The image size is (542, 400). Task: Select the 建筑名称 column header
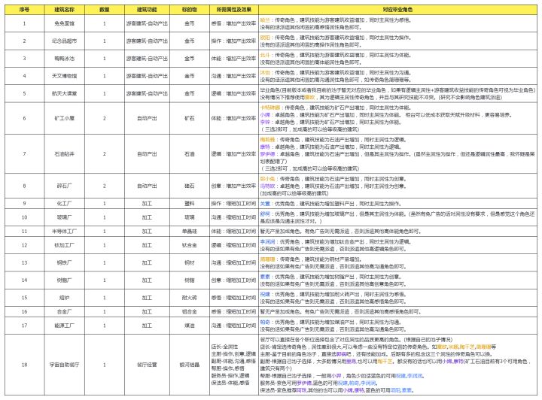(64, 10)
